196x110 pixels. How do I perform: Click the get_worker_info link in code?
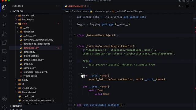point(135,17)
